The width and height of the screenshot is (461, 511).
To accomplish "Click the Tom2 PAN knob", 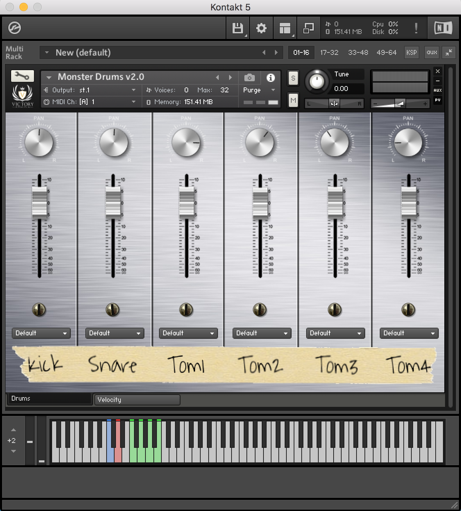I will tap(260, 142).
